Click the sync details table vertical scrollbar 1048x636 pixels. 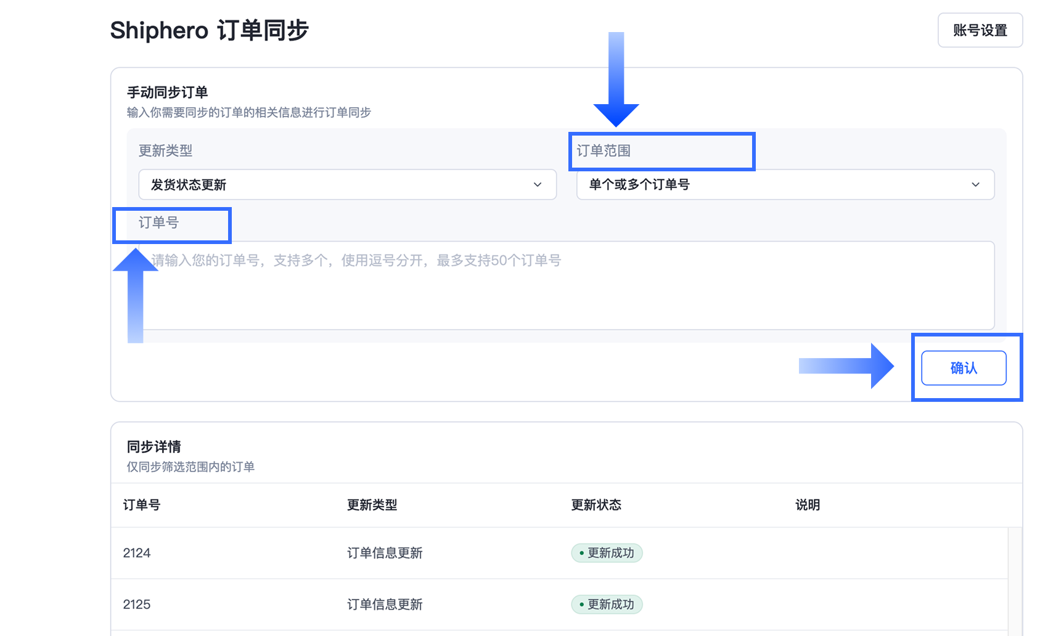click(x=1015, y=581)
